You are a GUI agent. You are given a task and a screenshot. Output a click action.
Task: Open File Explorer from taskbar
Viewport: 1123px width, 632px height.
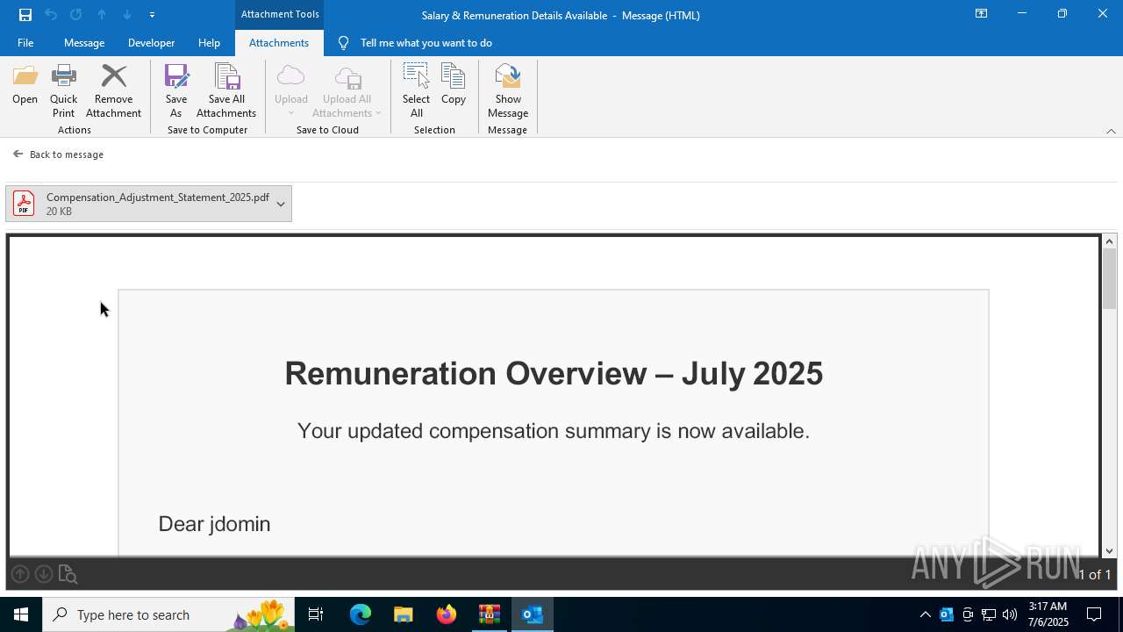[403, 614]
